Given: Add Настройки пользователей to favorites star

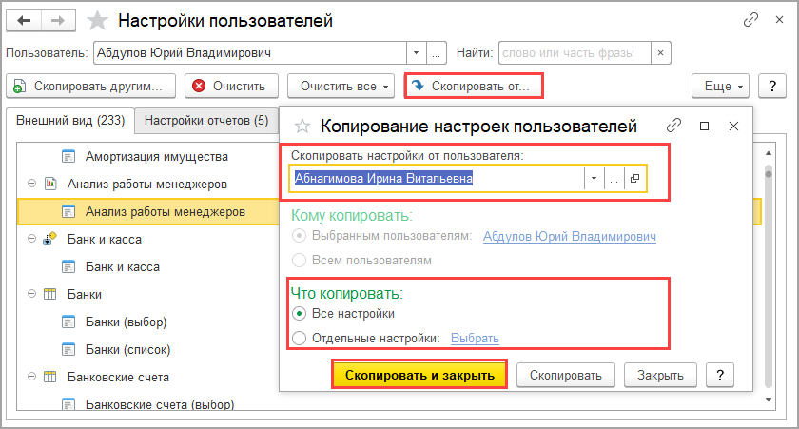Looking at the screenshot, I should click(x=97, y=21).
